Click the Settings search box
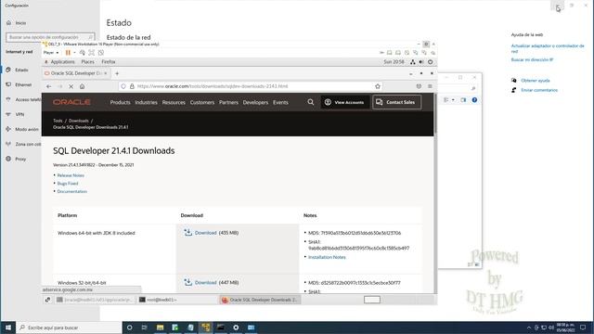Screen dimensions: 594x334 [x=50, y=37]
